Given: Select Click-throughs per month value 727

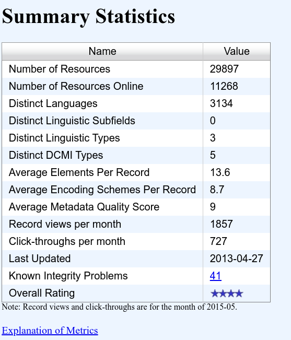Looking at the screenshot, I should (218, 241).
